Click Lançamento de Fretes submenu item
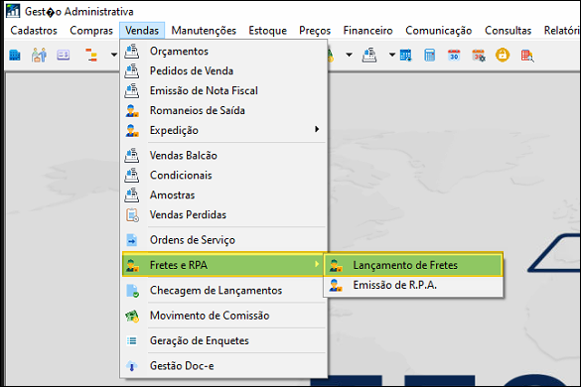 pos(413,265)
